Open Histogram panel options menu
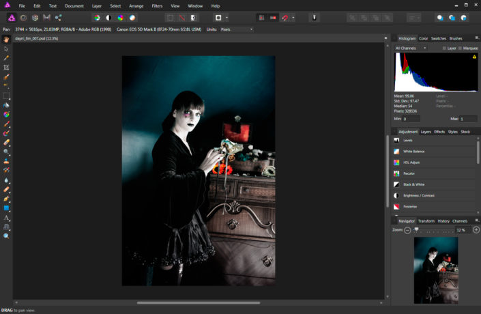Viewport: 481px width, 314px height. coord(477,38)
